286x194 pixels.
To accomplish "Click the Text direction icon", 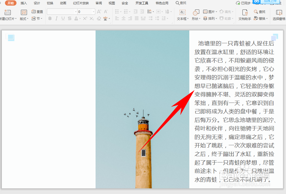I will (x=149, y=11).
